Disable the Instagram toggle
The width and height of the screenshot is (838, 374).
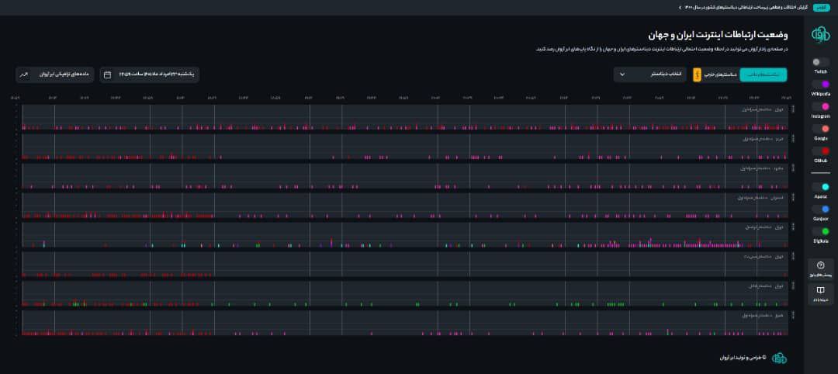pyautogui.click(x=820, y=107)
